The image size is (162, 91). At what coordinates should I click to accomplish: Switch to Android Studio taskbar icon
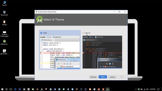click(108, 89)
